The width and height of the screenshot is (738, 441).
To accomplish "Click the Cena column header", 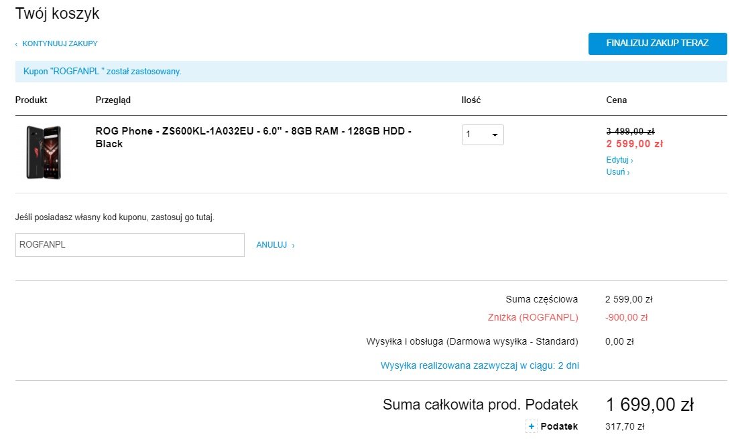I will [x=616, y=100].
